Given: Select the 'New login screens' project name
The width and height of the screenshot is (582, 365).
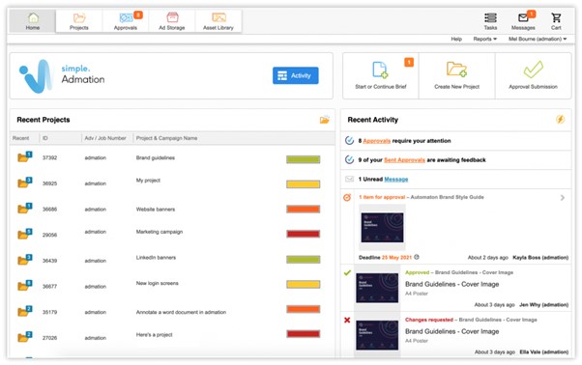Looking at the screenshot, I should tap(157, 284).
